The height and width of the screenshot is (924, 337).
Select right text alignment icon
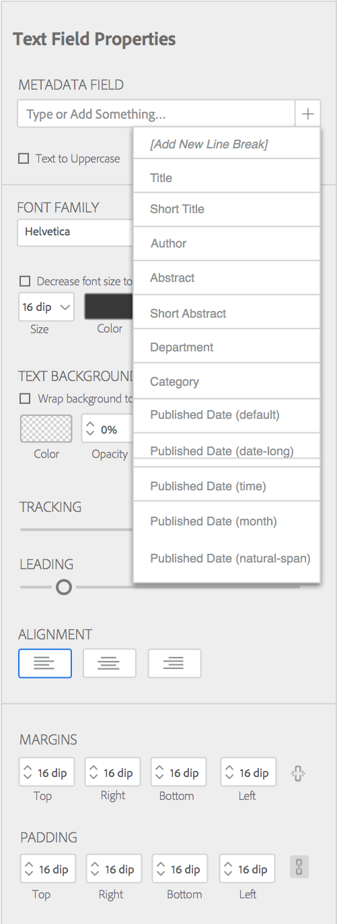(x=174, y=663)
